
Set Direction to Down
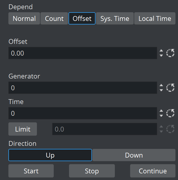[134, 155]
